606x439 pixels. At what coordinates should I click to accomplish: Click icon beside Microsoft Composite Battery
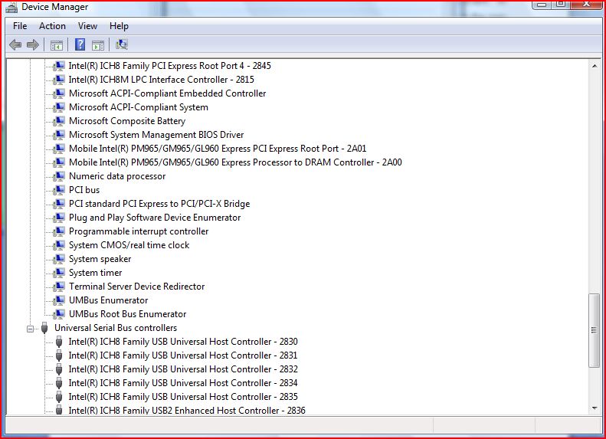(x=59, y=121)
